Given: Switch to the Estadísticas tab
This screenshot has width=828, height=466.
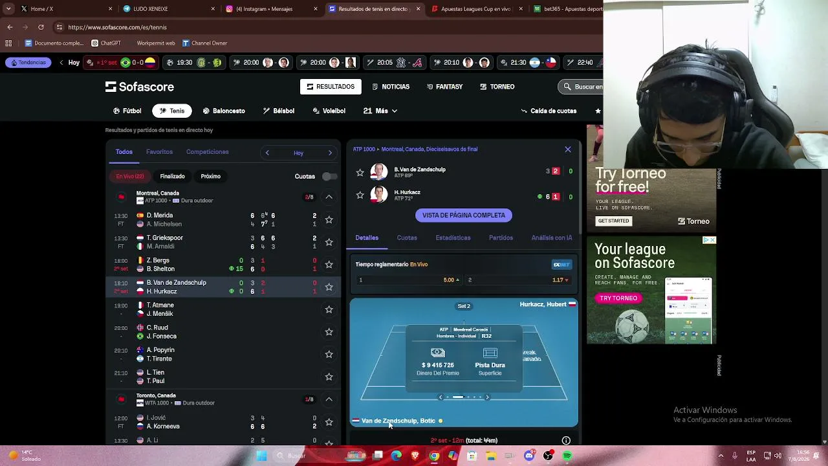Looking at the screenshot, I should tap(453, 238).
